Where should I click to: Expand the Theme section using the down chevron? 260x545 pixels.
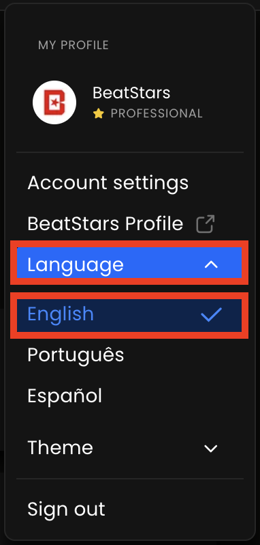[x=211, y=449]
